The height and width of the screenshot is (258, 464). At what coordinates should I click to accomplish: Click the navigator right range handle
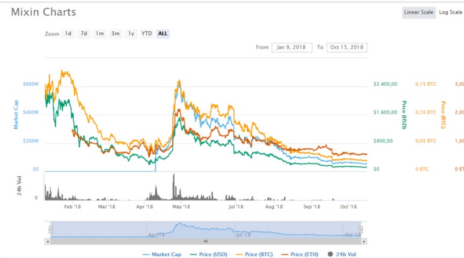(x=361, y=230)
